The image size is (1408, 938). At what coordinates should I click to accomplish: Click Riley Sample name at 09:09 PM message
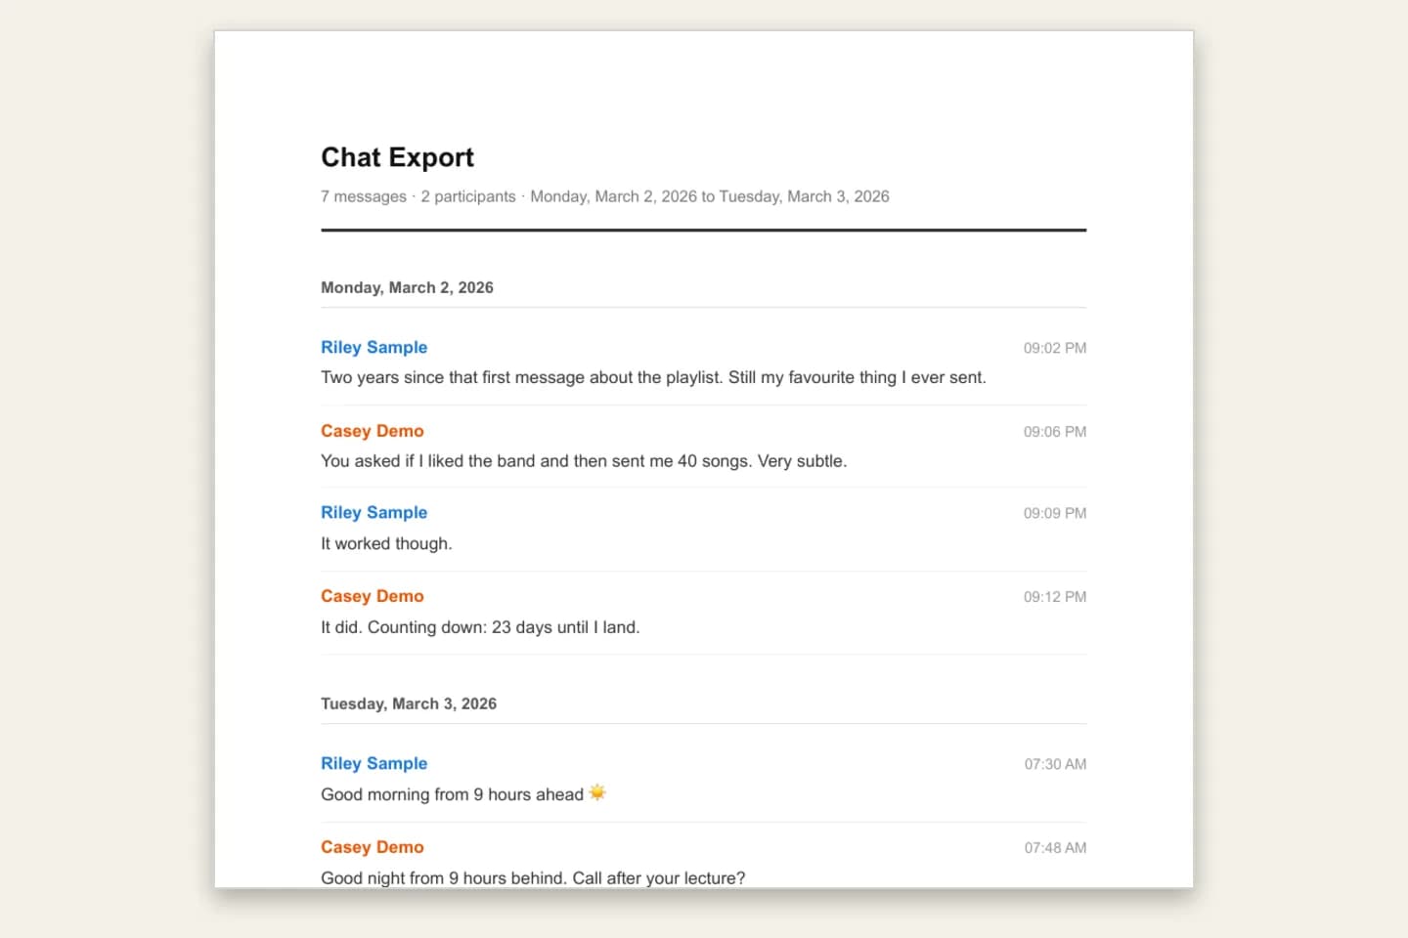(x=374, y=512)
